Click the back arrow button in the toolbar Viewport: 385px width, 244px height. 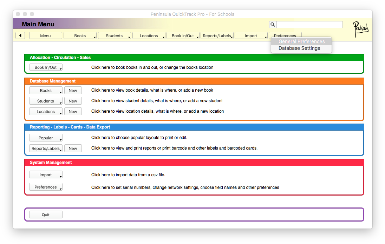[20, 35]
